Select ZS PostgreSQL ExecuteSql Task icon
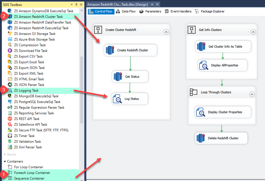 point(10,102)
